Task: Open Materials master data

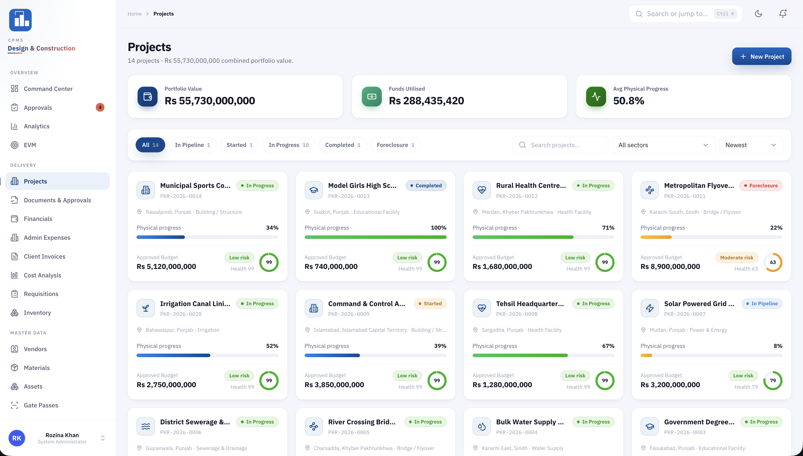Action: click(57, 368)
